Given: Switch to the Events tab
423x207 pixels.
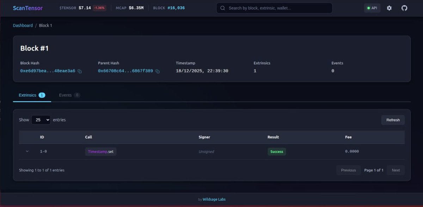Looking at the screenshot, I should (66, 95).
